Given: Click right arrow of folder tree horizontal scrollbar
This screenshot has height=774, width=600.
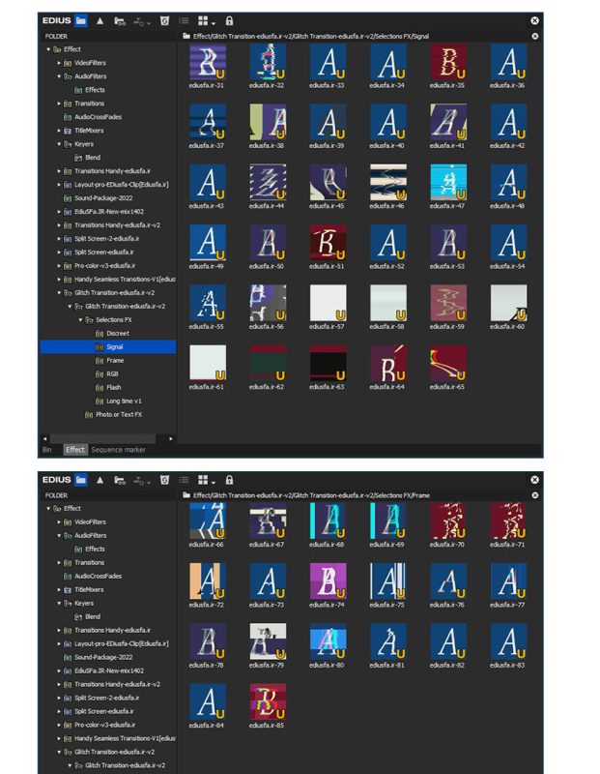Looking at the screenshot, I should 171,438.
